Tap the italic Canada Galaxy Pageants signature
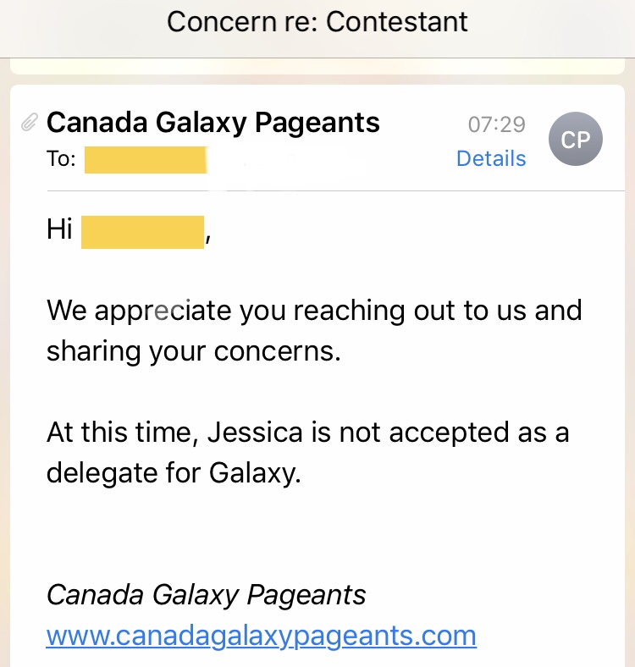 click(206, 595)
